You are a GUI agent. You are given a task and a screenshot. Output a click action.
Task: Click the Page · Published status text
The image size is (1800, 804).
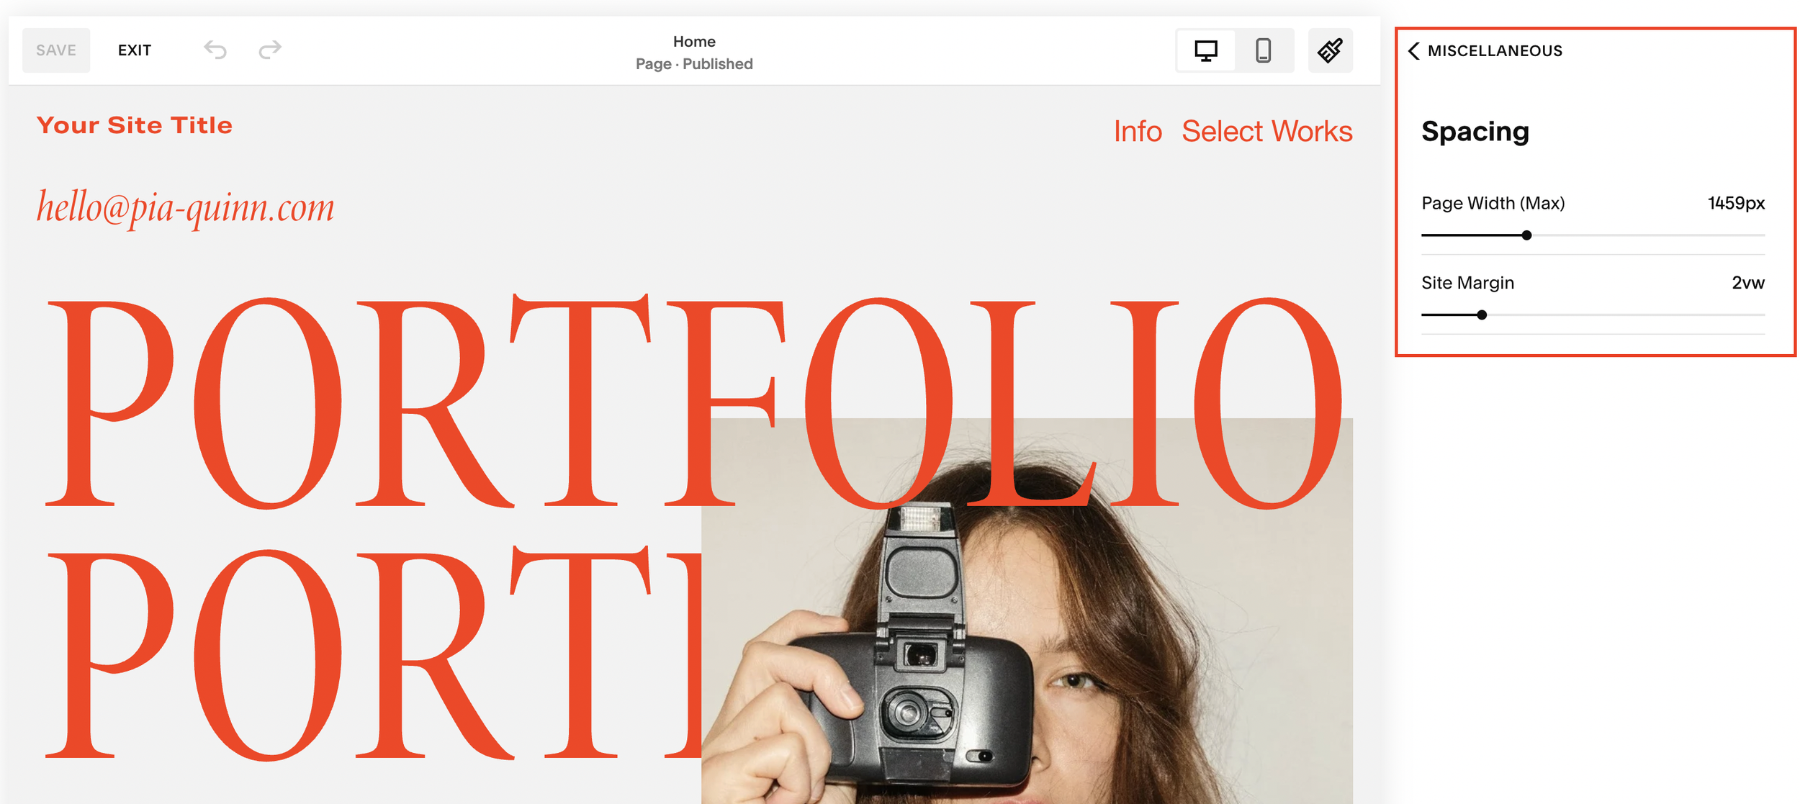[694, 64]
